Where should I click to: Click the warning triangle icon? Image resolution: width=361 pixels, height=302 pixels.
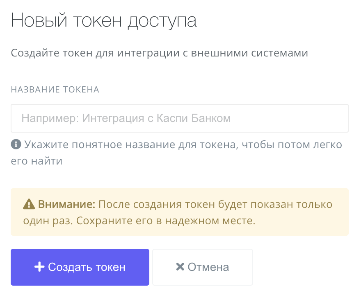tap(28, 204)
